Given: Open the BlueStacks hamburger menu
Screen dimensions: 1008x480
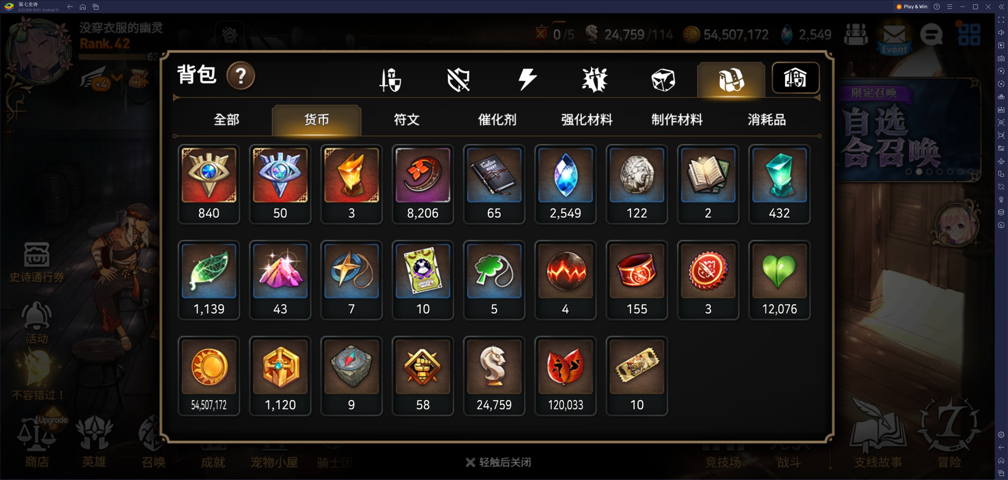Looking at the screenshot, I should pos(950,7).
